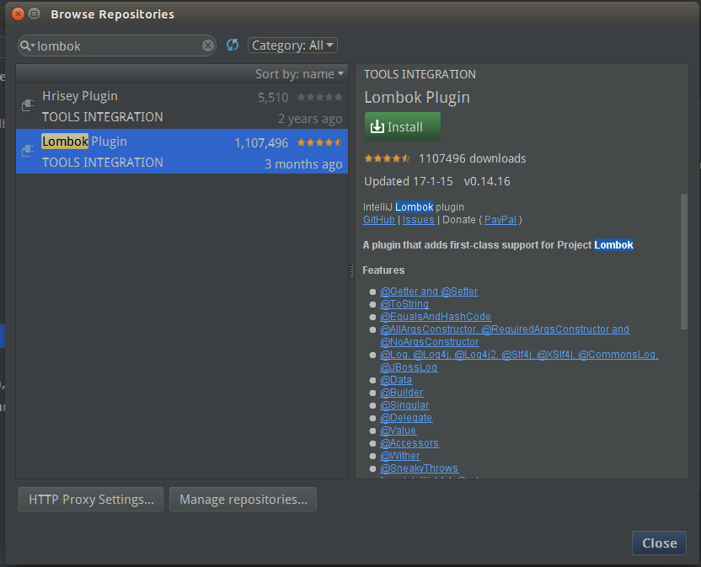Click the search magnifier icon
This screenshot has width=701, height=567.
pyautogui.click(x=27, y=45)
